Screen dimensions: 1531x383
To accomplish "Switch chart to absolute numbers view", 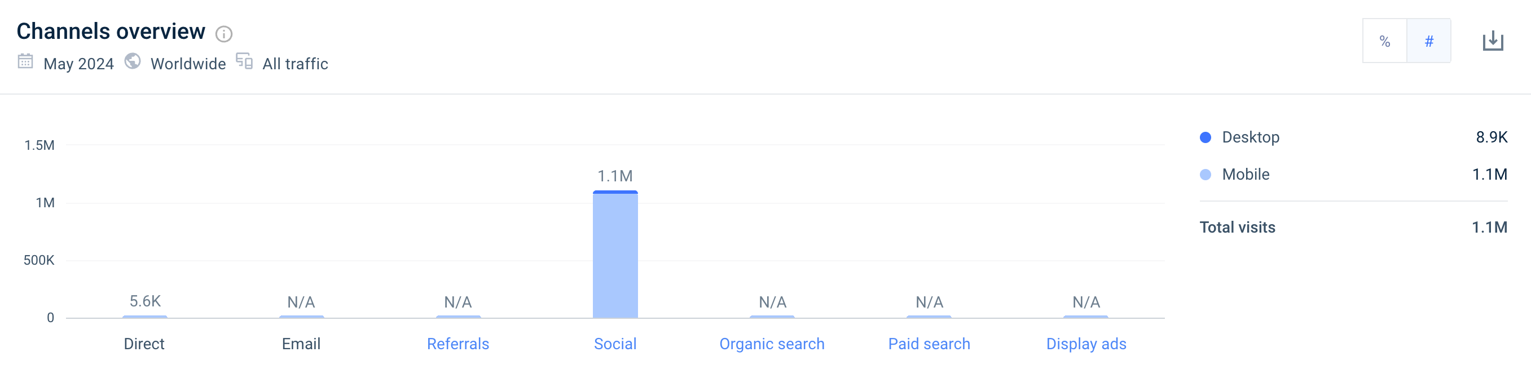I will click(1429, 41).
